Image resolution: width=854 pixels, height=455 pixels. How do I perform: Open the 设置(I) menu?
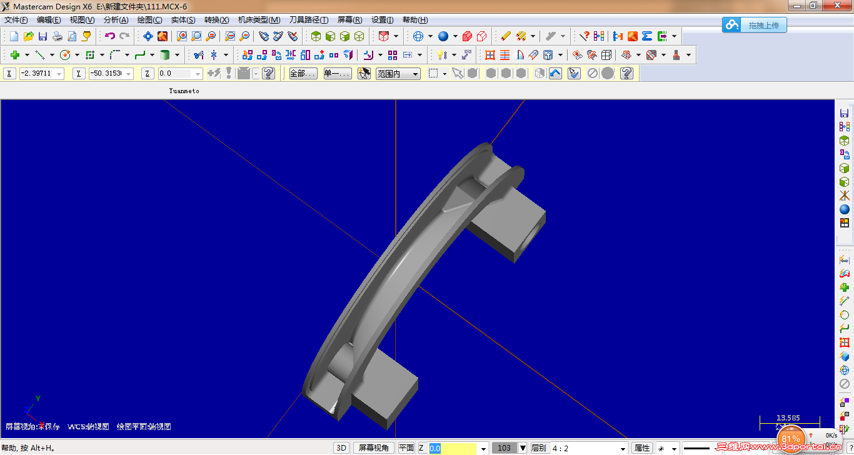[x=383, y=20]
